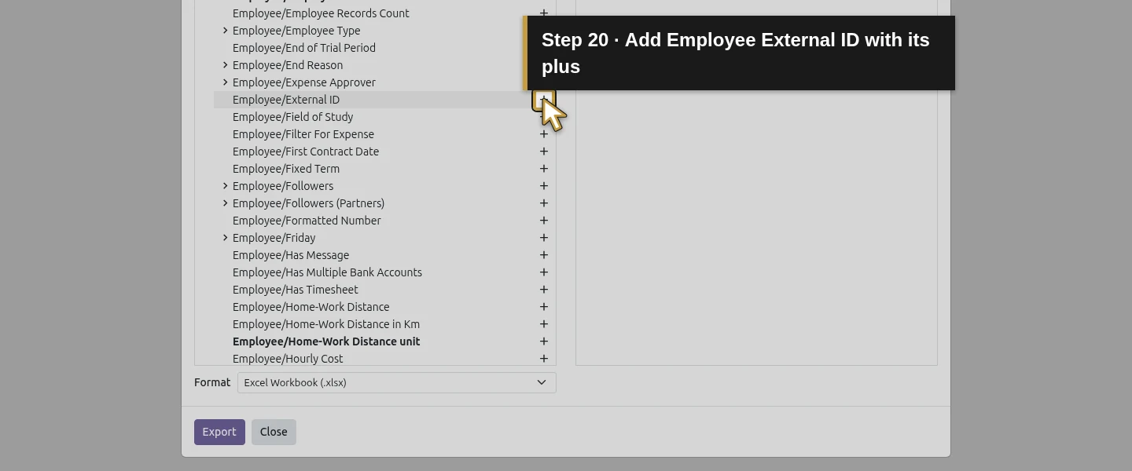Add Employee/Fixed Term with its plus
This screenshot has height=471, width=1132.
coord(543,169)
